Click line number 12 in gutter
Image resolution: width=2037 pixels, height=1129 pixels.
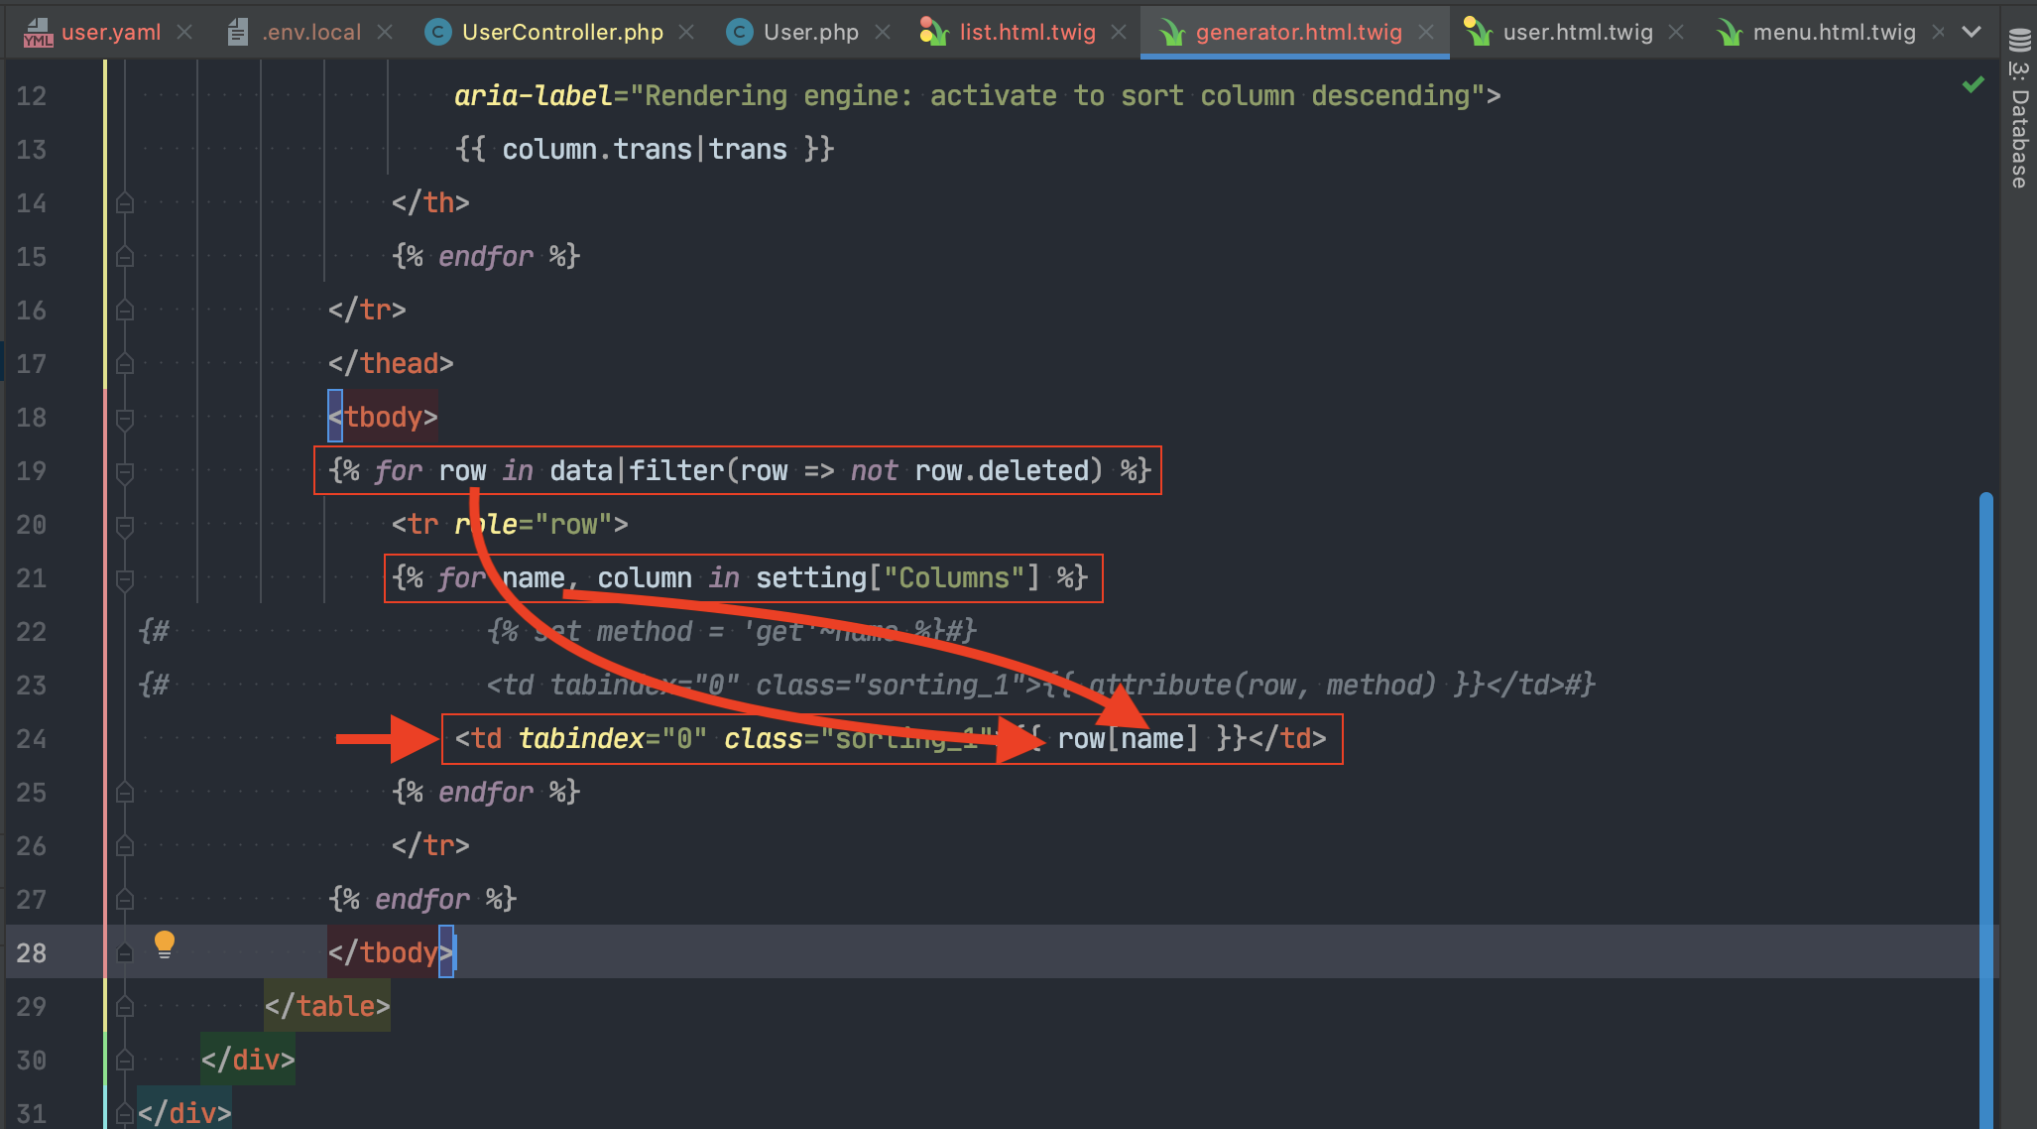pyautogui.click(x=32, y=96)
